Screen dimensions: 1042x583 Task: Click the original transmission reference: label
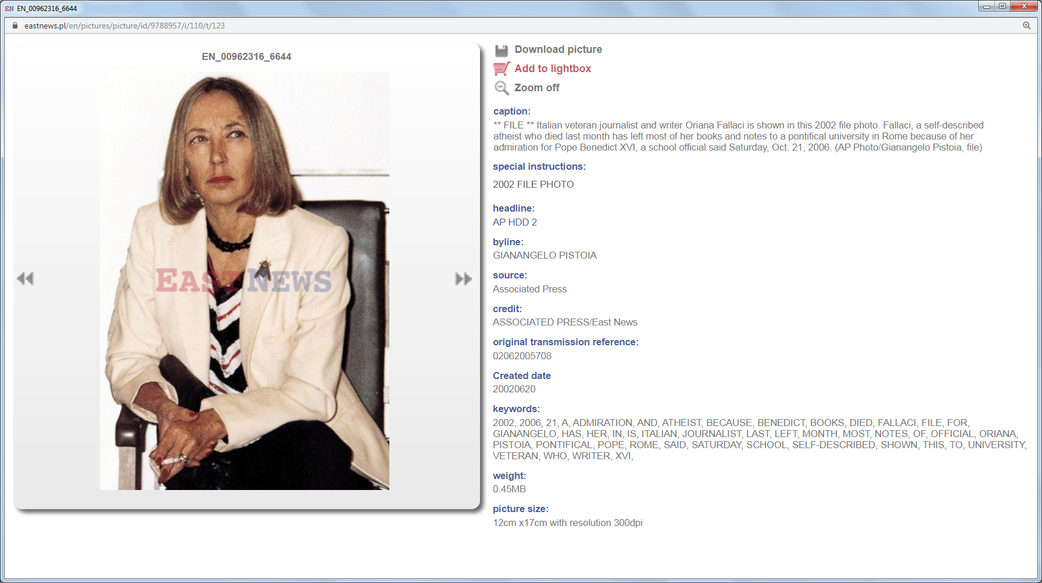pyautogui.click(x=565, y=342)
